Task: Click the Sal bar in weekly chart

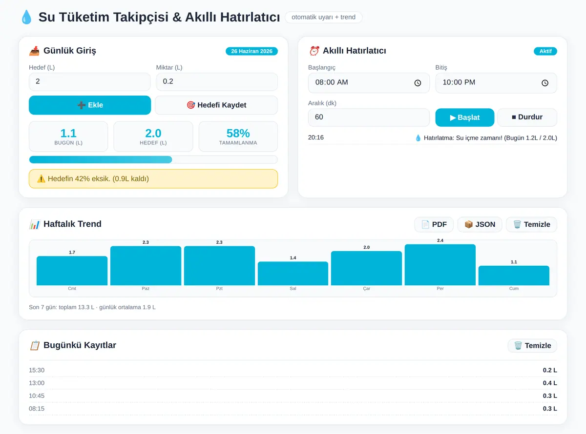Action: coord(293,274)
